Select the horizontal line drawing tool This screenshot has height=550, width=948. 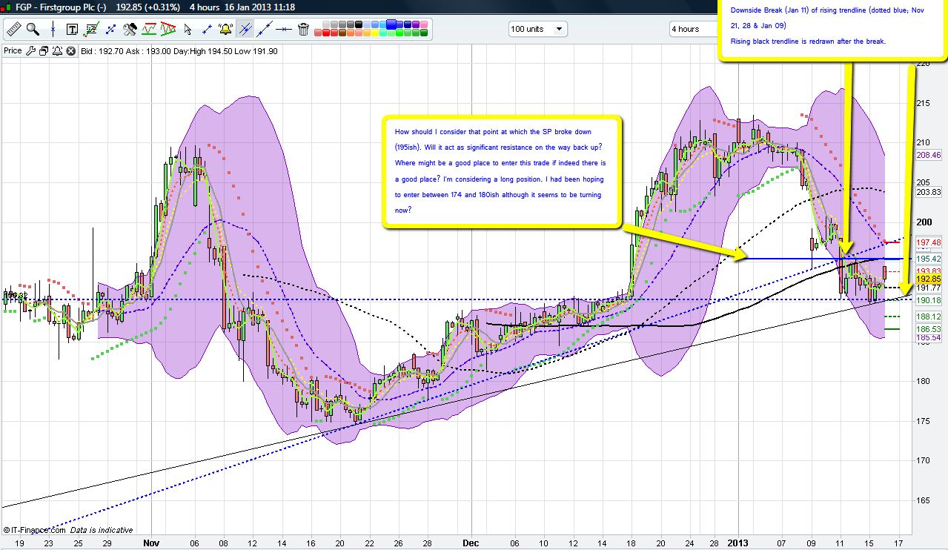coord(284,30)
